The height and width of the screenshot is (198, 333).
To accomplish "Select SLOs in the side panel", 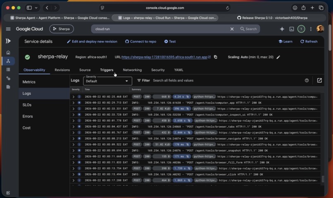I will tap(44, 105).
